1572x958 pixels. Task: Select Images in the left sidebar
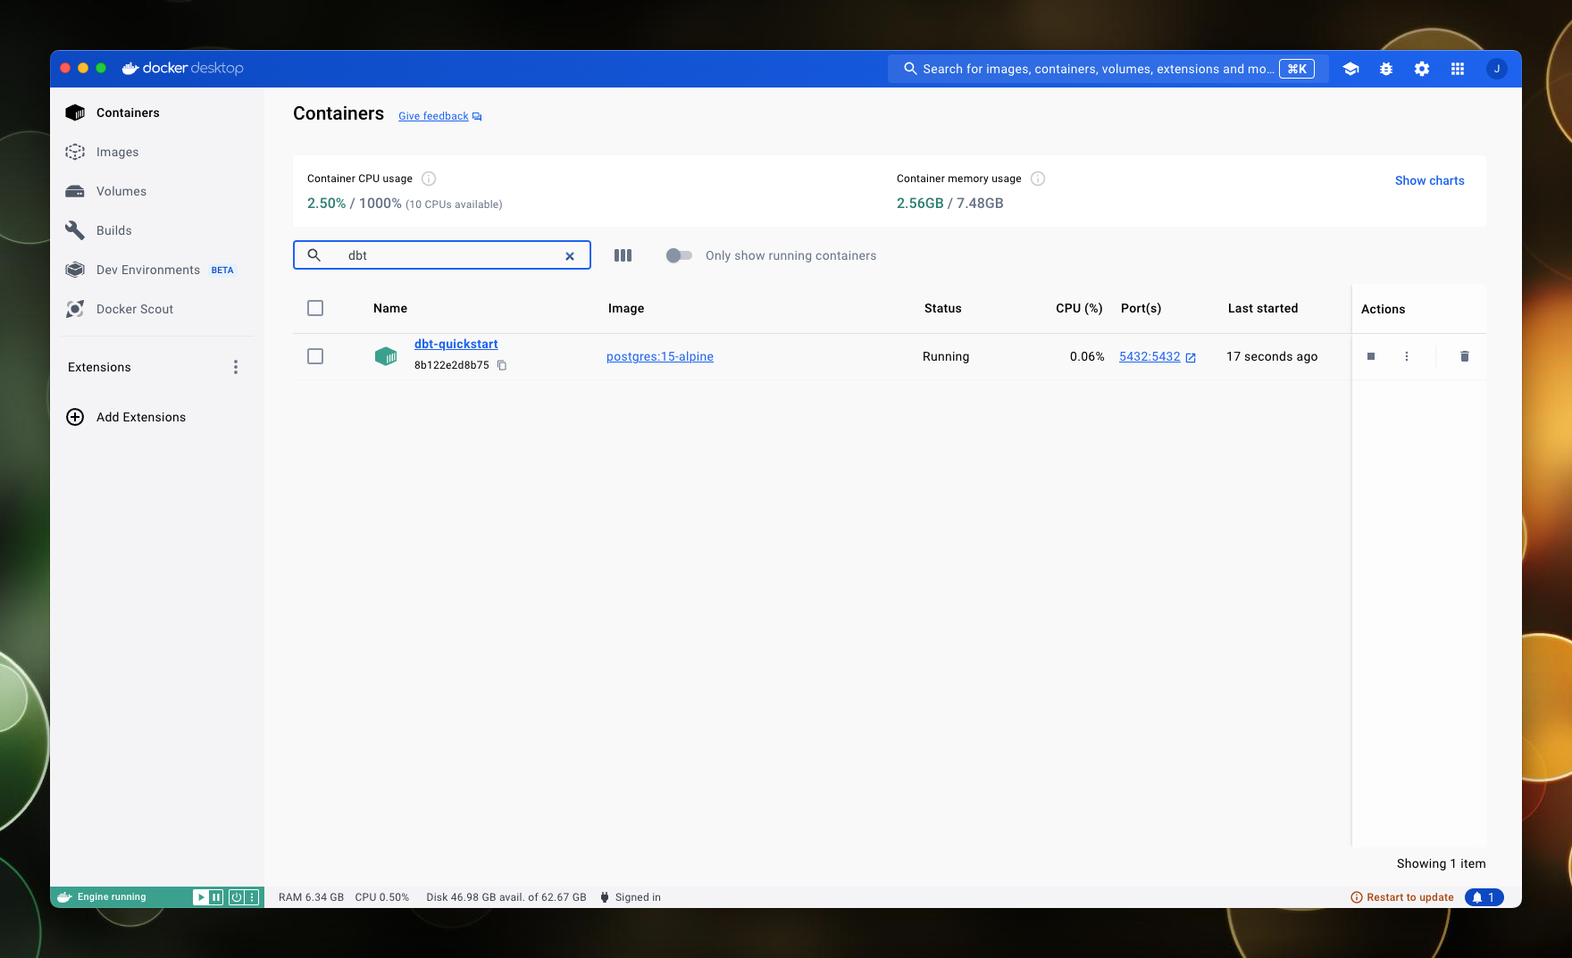117,152
